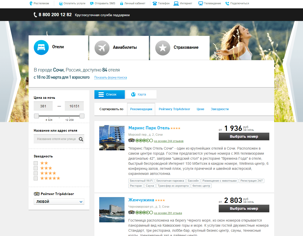Open Маринс Парк Отель title link
This screenshot has height=236, width=303.
click(x=149, y=128)
